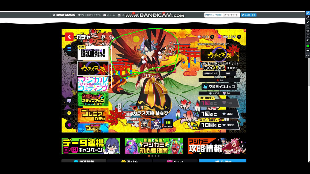Select the Bandicam numbering tool

[x=308, y=31]
